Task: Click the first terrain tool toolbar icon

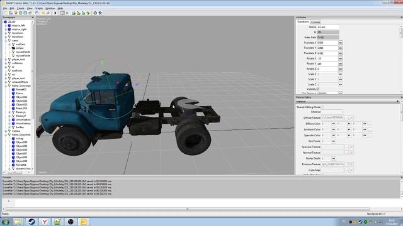Action: pyautogui.click(x=74, y=13)
